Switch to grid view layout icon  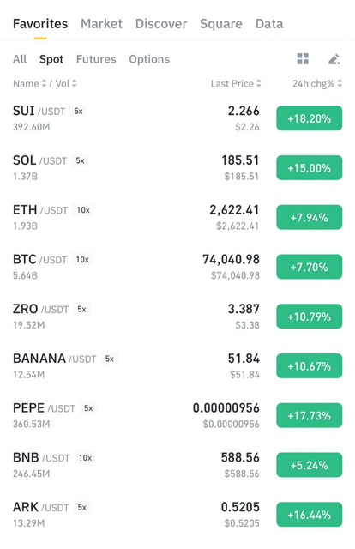303,59
